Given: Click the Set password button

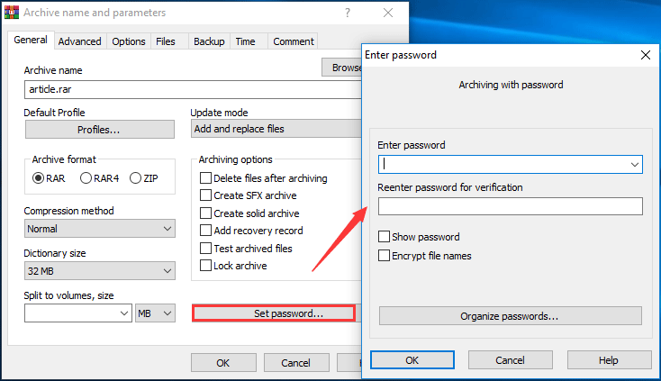Looking at the screenshot, I should point(274,313).
